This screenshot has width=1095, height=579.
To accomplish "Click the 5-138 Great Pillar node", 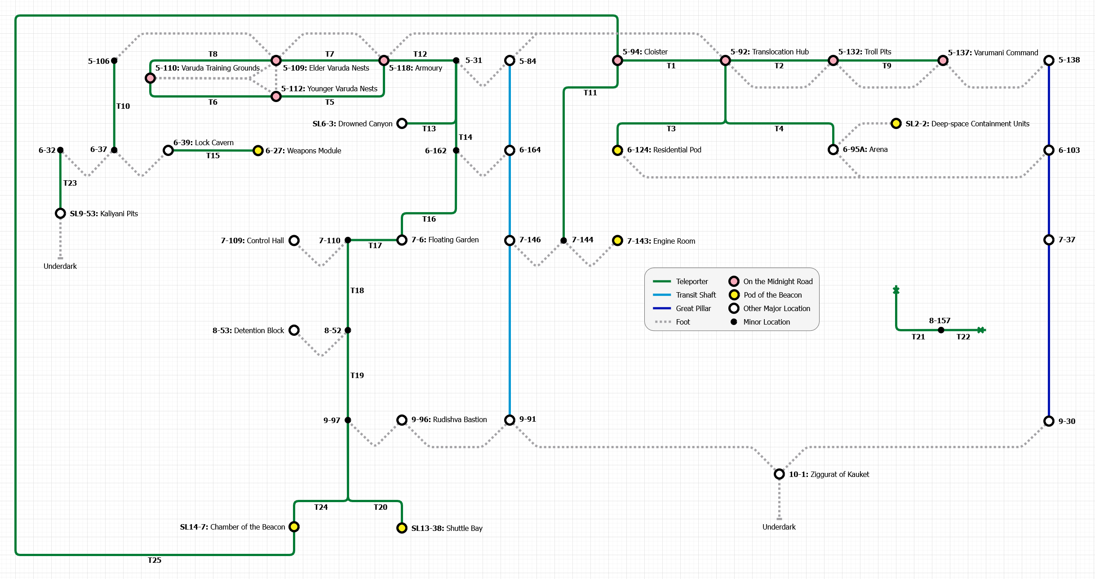I will [1049, 60].
